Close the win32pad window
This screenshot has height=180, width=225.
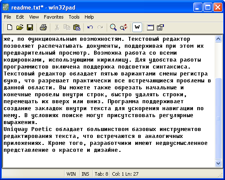(218, 7)
